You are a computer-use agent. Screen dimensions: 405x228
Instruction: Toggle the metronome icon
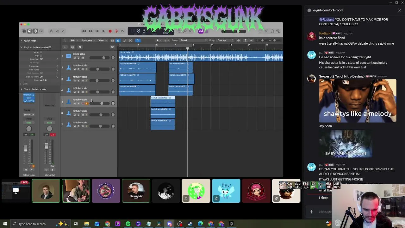206,31
